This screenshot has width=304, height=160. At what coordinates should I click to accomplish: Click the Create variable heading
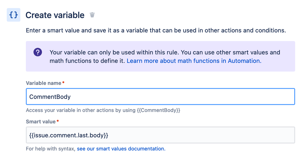click(x=55, y=15)
